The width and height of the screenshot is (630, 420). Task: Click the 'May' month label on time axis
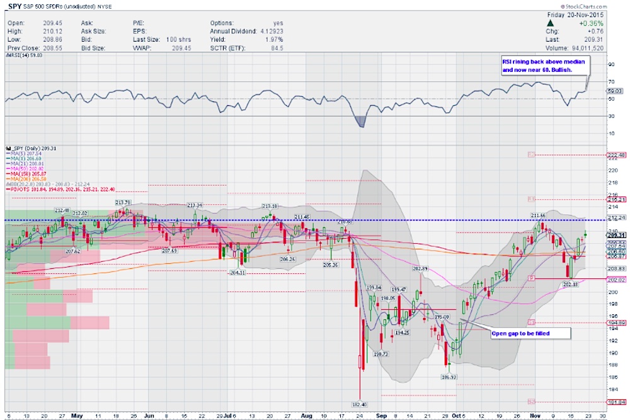tap(76, 416)
